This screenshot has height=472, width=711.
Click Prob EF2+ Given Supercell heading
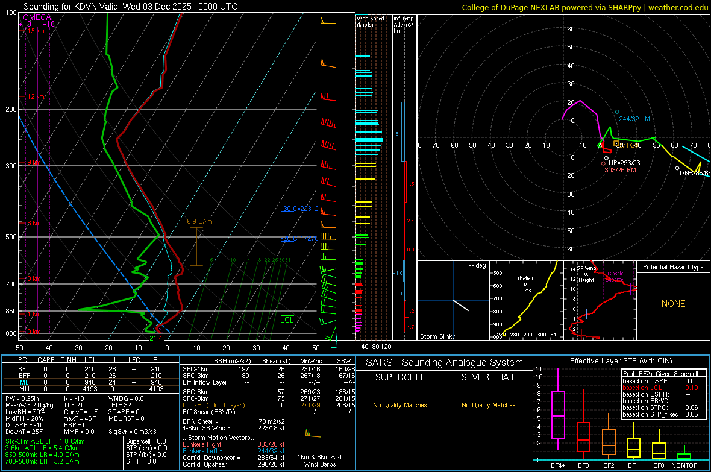(660, 374)
